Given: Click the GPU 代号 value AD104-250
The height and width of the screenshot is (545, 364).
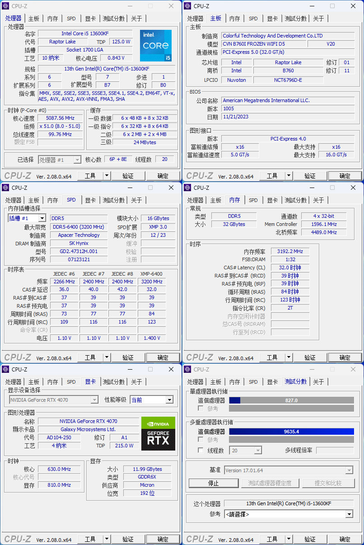Looking at the screenshot, I should [59, 437].
